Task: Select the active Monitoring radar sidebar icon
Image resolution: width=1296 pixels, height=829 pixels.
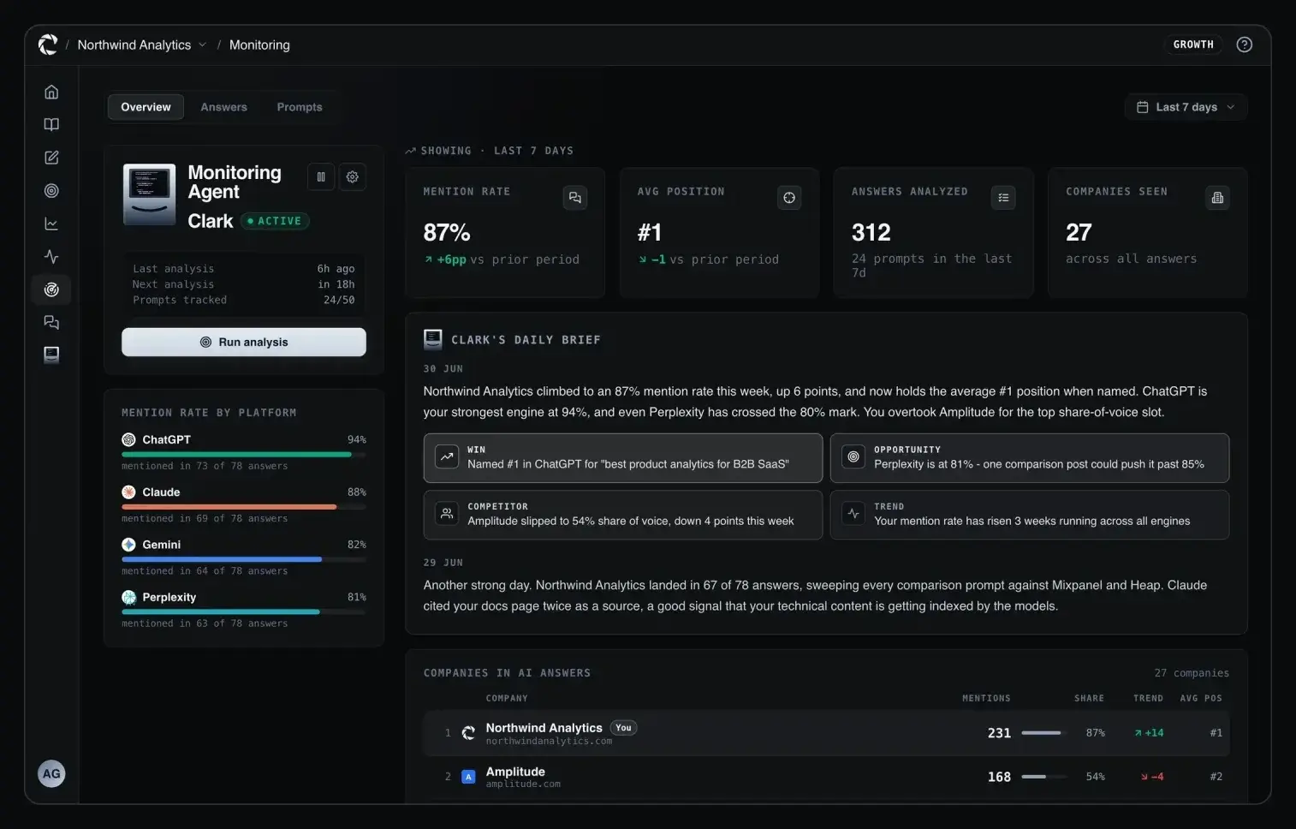Action: (x=51, y=289)
